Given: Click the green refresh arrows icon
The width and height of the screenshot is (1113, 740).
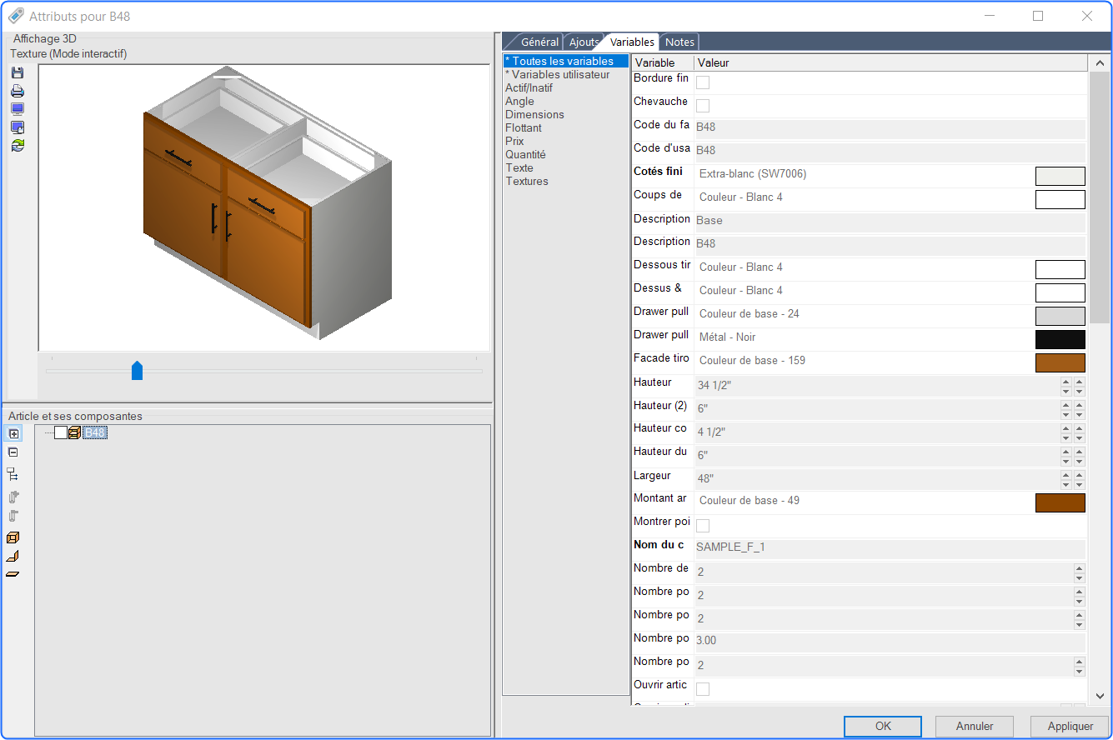Looking at the screenshot, I should pos(18,145).
